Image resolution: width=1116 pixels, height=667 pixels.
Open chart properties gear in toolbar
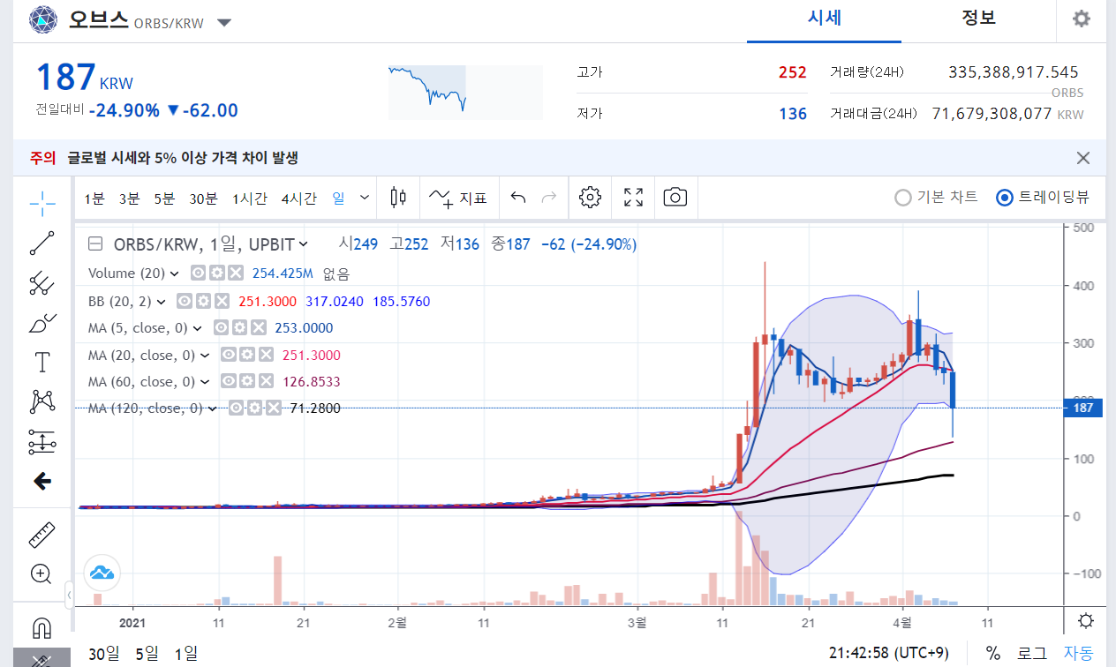pyautogui.click(x=590, y=197)
